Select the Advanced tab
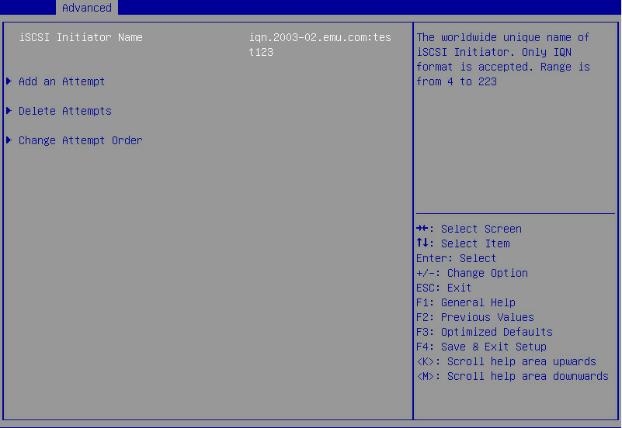 coord(87,8)
